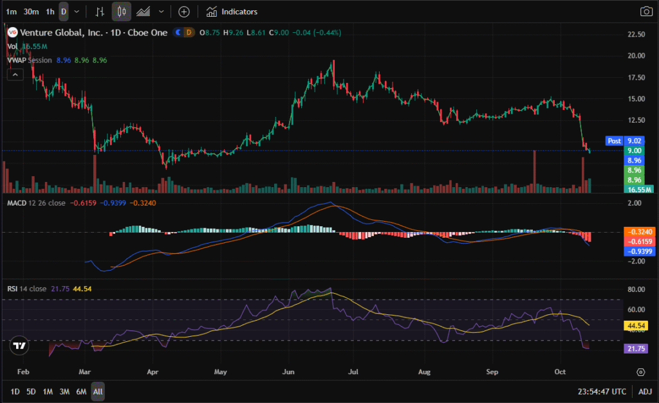Toggle the ADJ adjusted data button
659x403 pixels.
pos(645,391)
